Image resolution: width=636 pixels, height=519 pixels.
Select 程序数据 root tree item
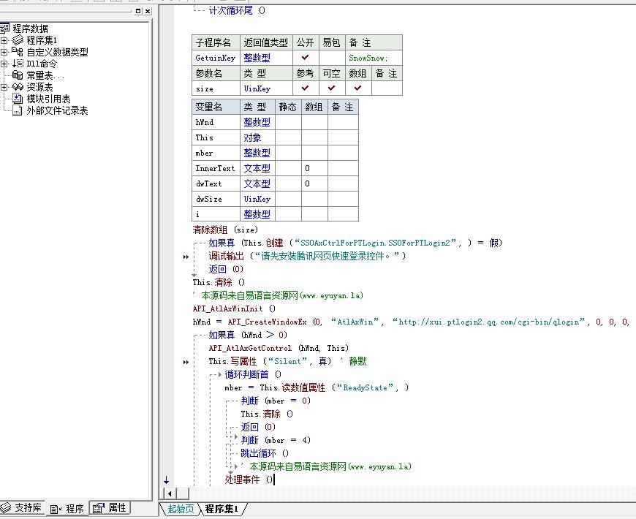click(x=31, y=29)
